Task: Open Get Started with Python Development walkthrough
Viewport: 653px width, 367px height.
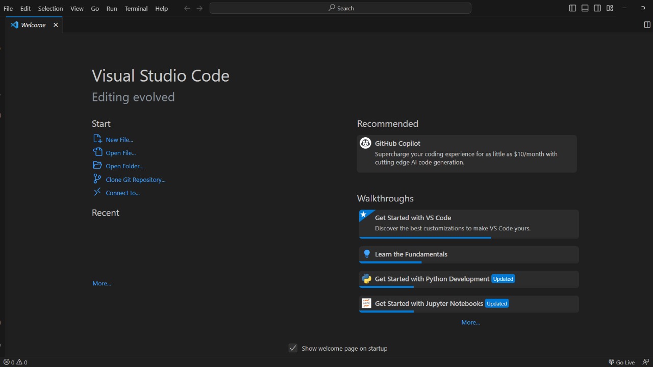Action: tap(431, 279)
